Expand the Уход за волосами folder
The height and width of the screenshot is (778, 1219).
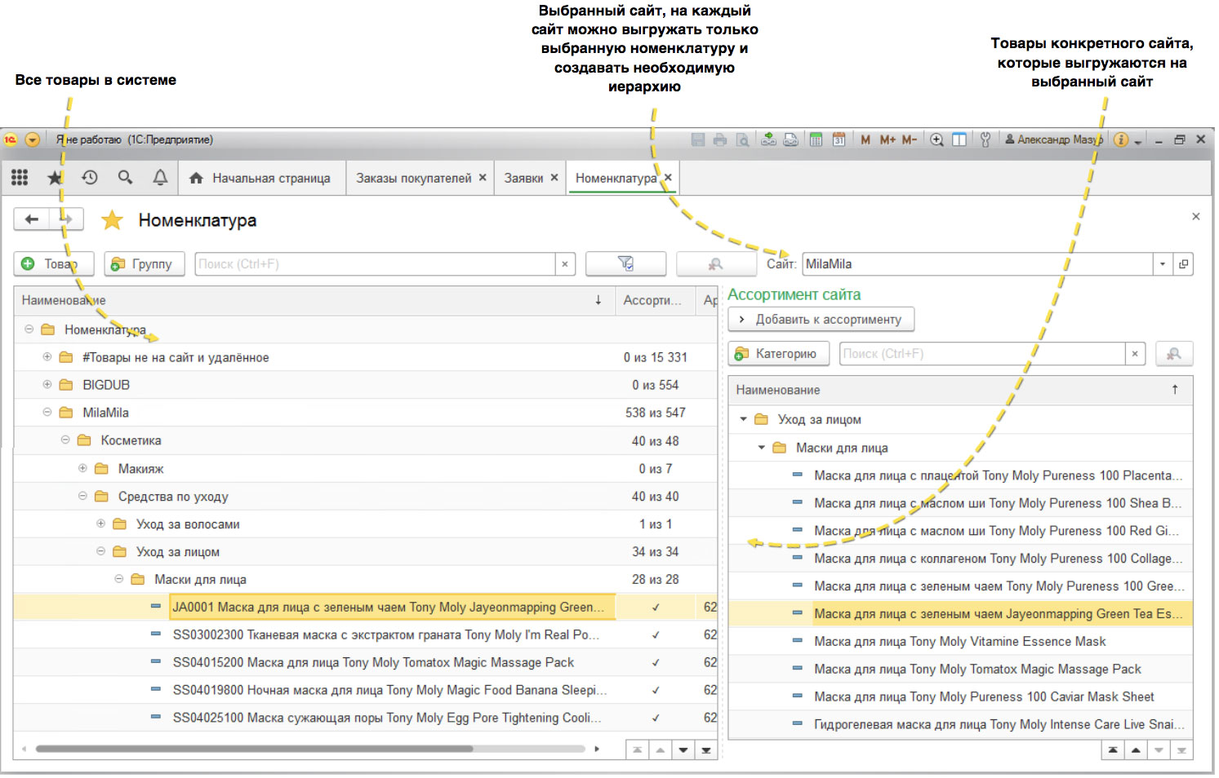click(x=100, y=524)
